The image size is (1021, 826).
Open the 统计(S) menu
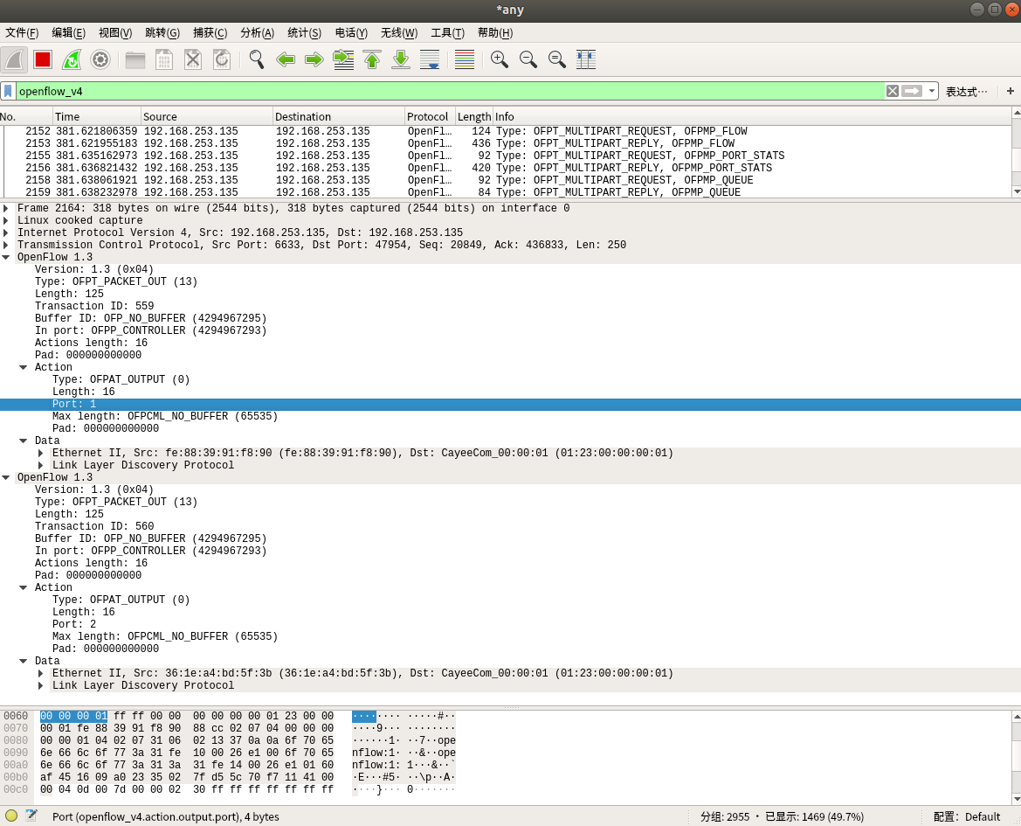pos(304,32)
